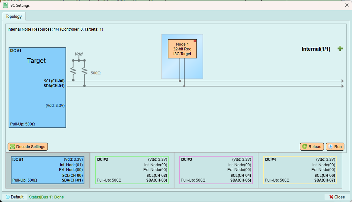The width and height of the screenshot is (352, 202).
Task: Click the I3C Settings window title icon
Action: (x=5, y=5)
